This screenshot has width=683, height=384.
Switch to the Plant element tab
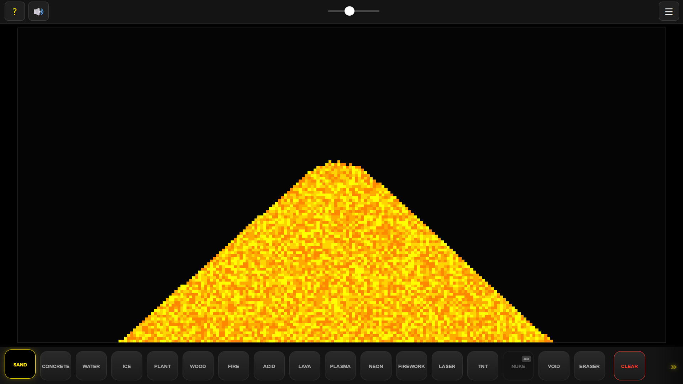click(x=162, y=366)
